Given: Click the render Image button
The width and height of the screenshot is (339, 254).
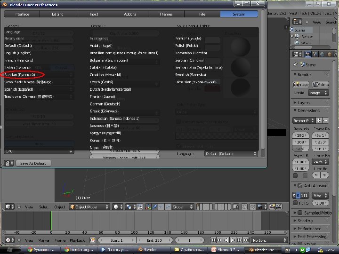Looking at the screenshot, I should 300,84.
